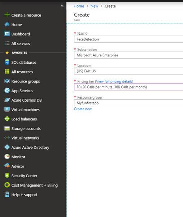Open the Location dropdown showing East US
The height and width of the screenshot is (217, 183).
tap(128, 71)
